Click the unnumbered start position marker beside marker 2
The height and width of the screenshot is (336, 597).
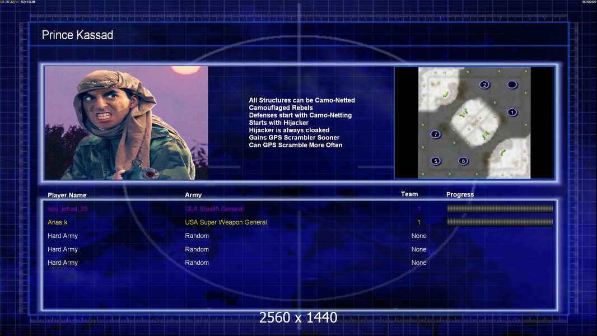pyautogui.click(x=512, y=85)
